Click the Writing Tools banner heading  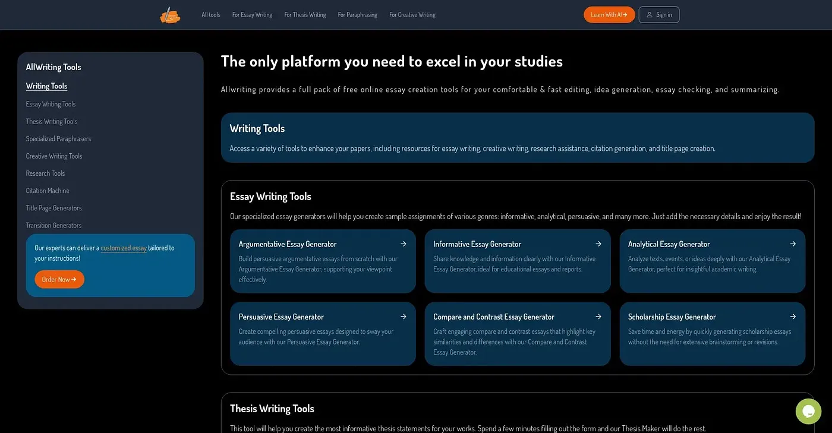coord(257,128)
